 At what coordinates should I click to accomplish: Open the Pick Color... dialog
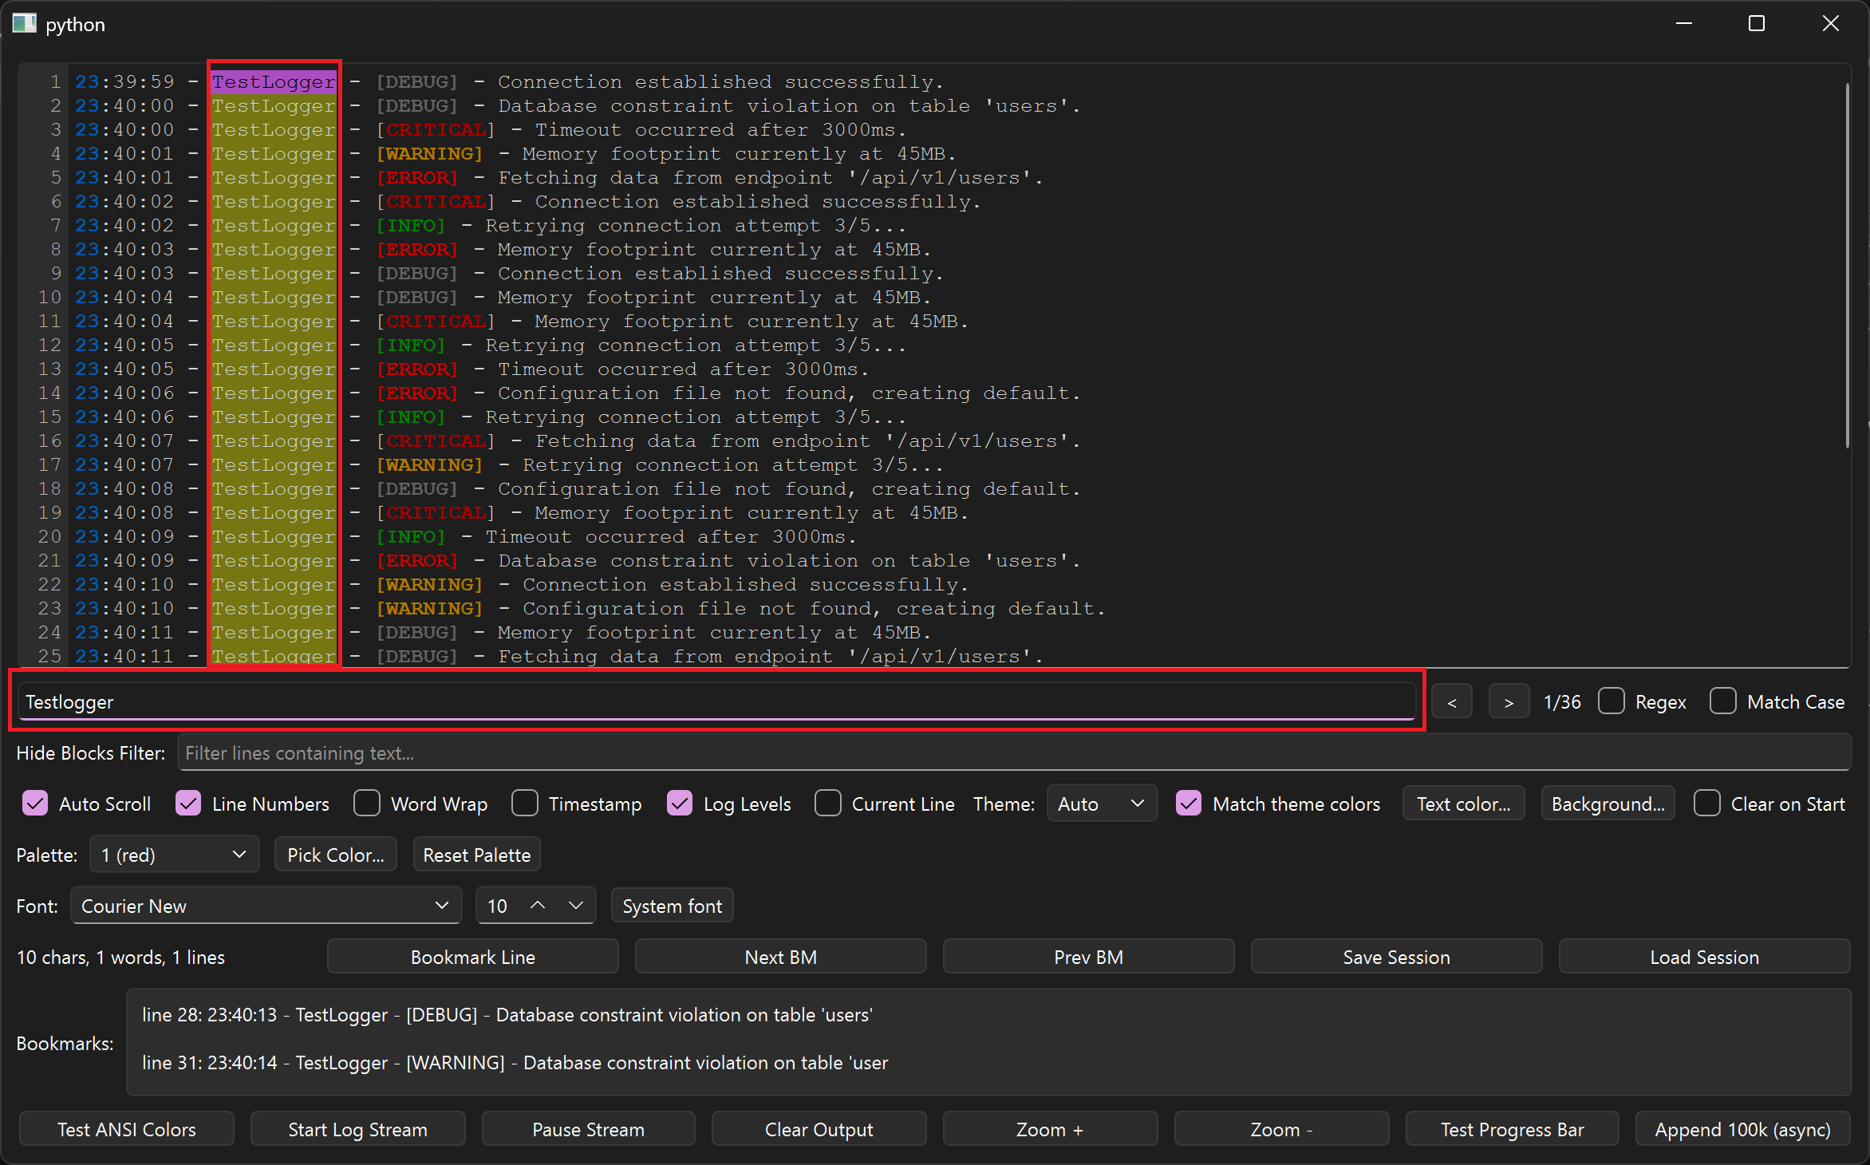coord(336,855)
